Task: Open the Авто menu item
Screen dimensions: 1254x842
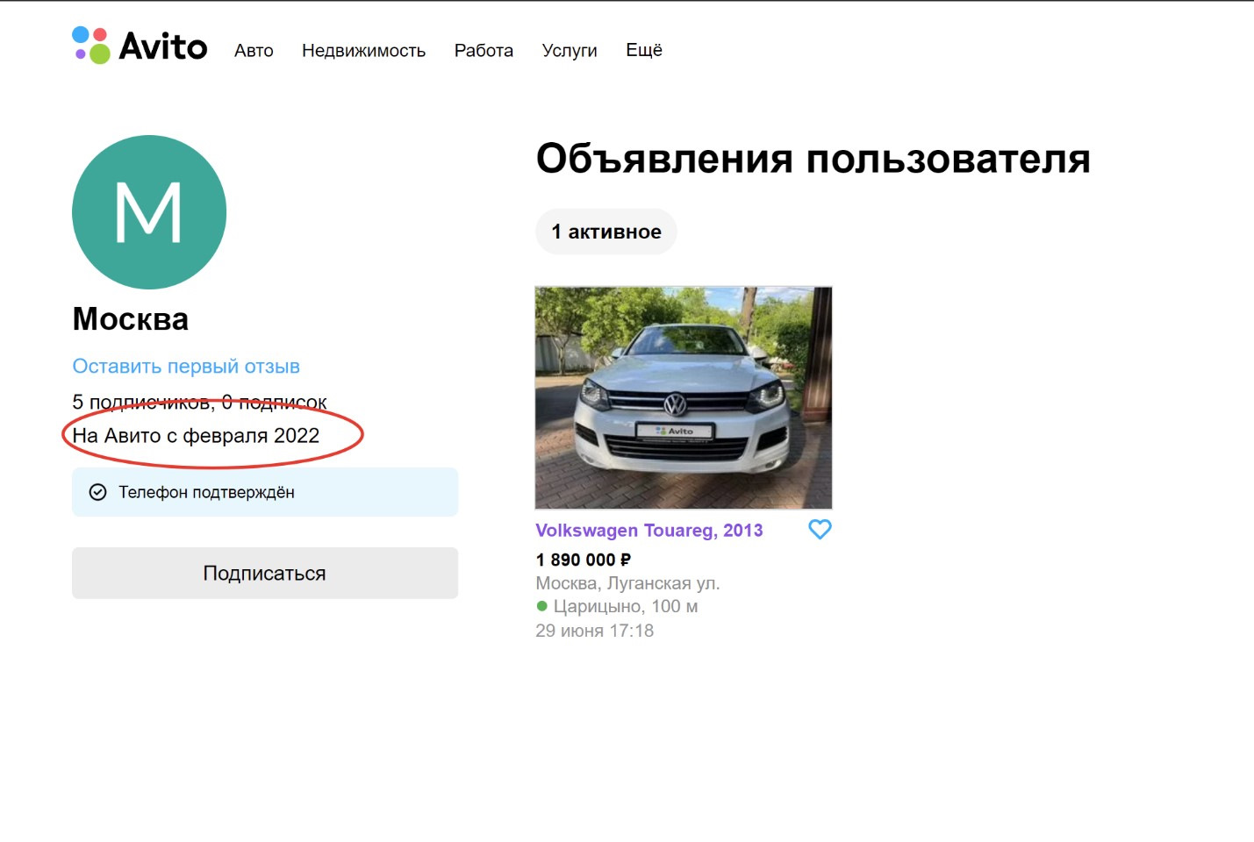Action: click(x=254, y=51)
